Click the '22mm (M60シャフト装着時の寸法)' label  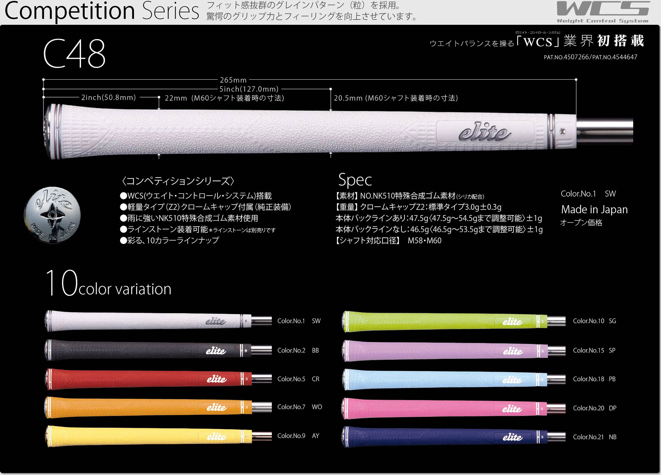click(x=224, y=98)
